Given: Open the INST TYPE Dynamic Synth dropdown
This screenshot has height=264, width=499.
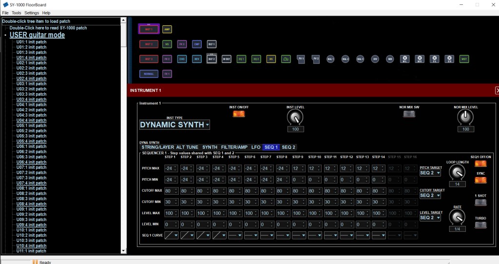Looking at the screenshot, I should coord(175,124).
